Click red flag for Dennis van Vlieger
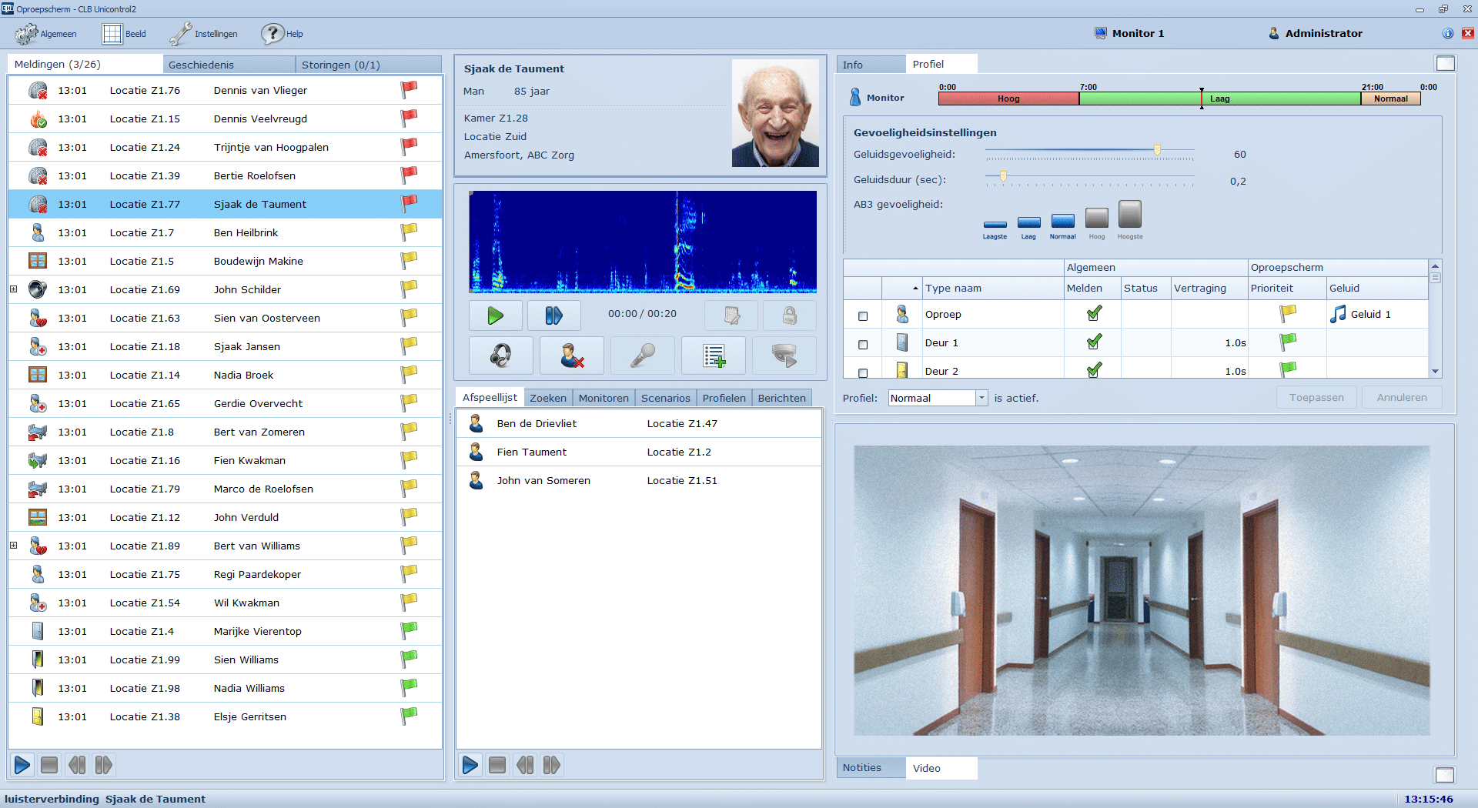This screenshot has height=808, width=1478. click(x=409, y=90)
